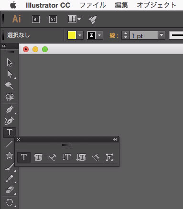
Task: Select the Line Segment tool
Action: [x=9, y=144]
